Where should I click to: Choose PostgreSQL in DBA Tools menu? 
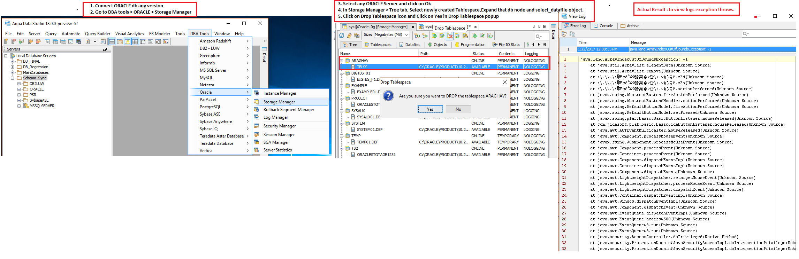220,107
